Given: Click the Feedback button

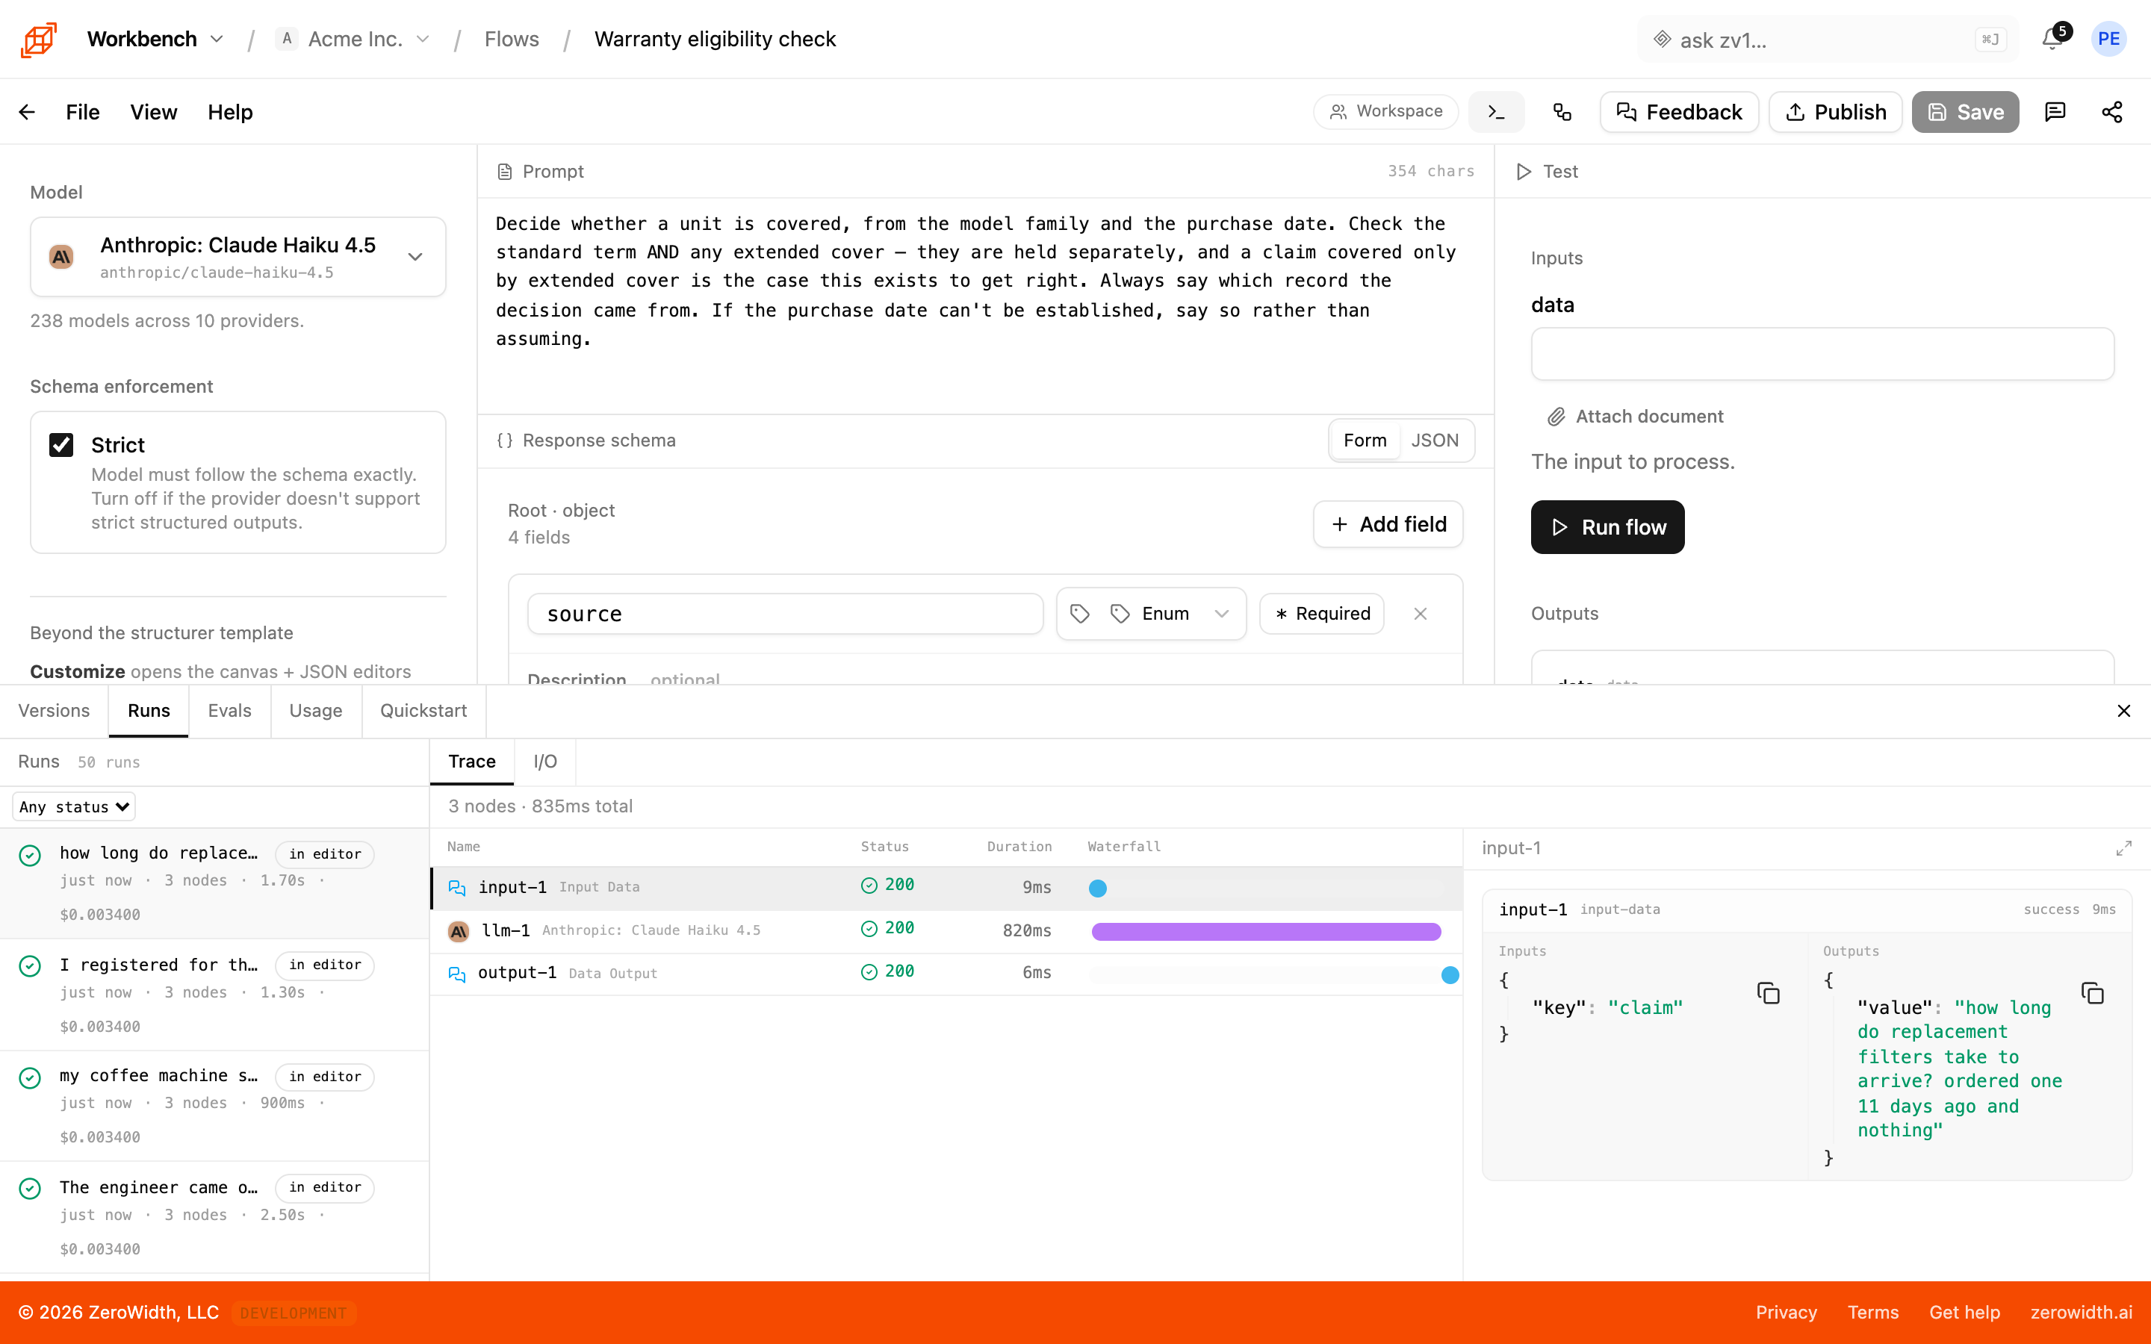Looking at the screenshot, I should point(1679,112).
